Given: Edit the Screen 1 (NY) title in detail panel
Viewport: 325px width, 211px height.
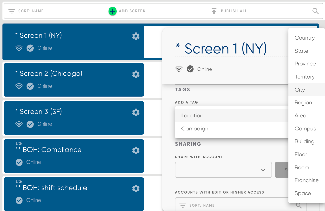Looking at the screenshot, I should [x=221, y=49].
